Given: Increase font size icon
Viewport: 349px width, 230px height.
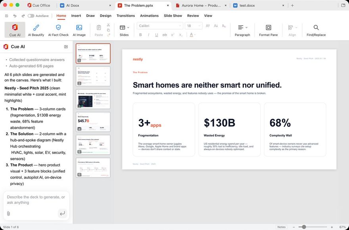Looking at the screenshot, I should [x=208, y=26].
